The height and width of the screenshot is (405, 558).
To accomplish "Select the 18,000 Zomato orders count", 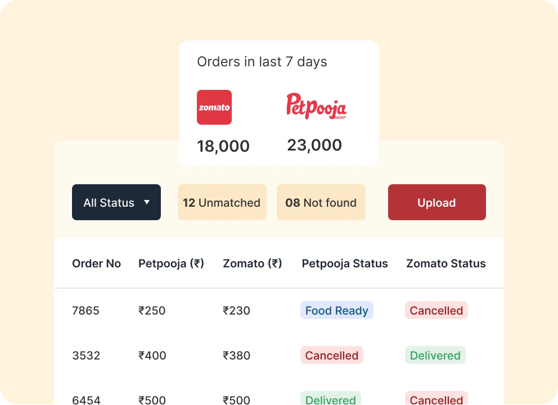I will click(x=223, y=146).
